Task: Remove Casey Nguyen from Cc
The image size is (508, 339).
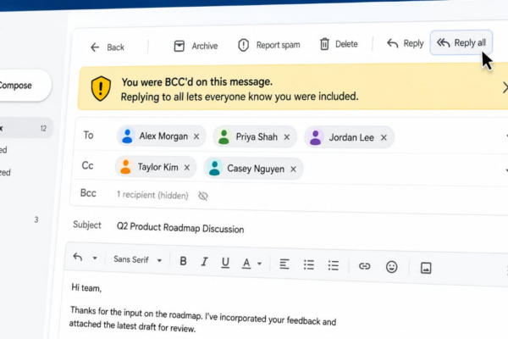Action: tap(293, 169)
